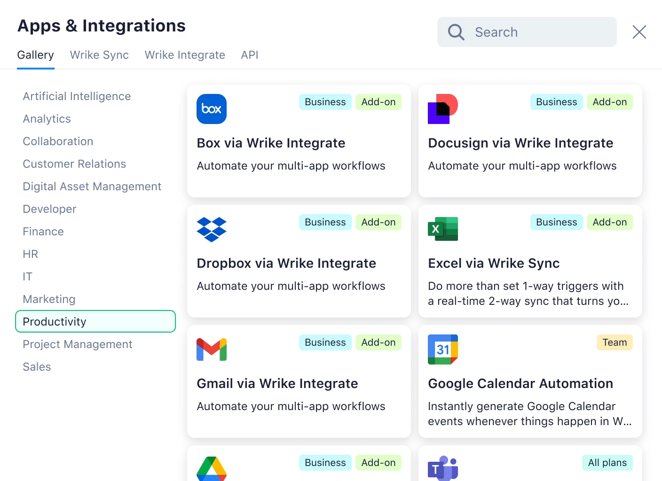662x481 pixels.
Task: Open Gmail via Wrike Integrate title
Action: [x=277, y=383]
